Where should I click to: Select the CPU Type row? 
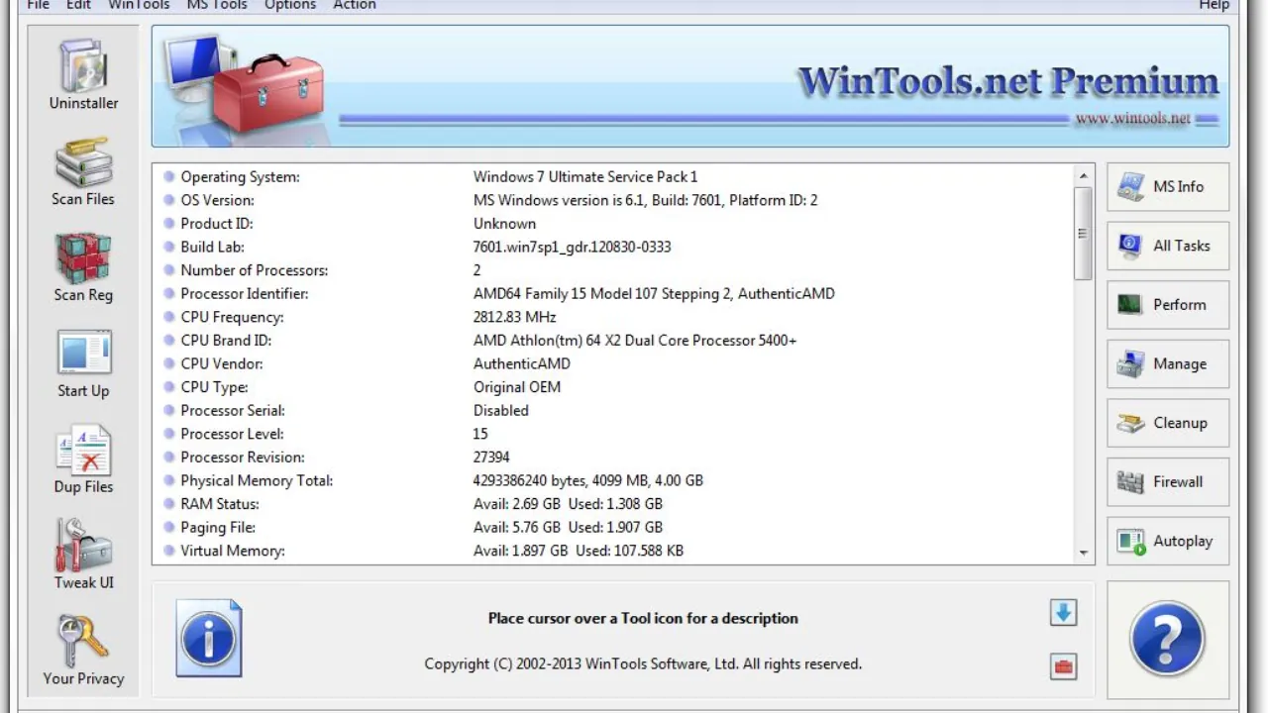pyautogui.click(x=614, y=387)
